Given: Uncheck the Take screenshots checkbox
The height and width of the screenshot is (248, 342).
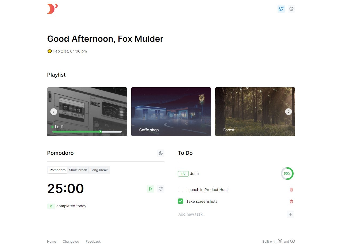Looking at the screenshot, I should click(180, 201).
